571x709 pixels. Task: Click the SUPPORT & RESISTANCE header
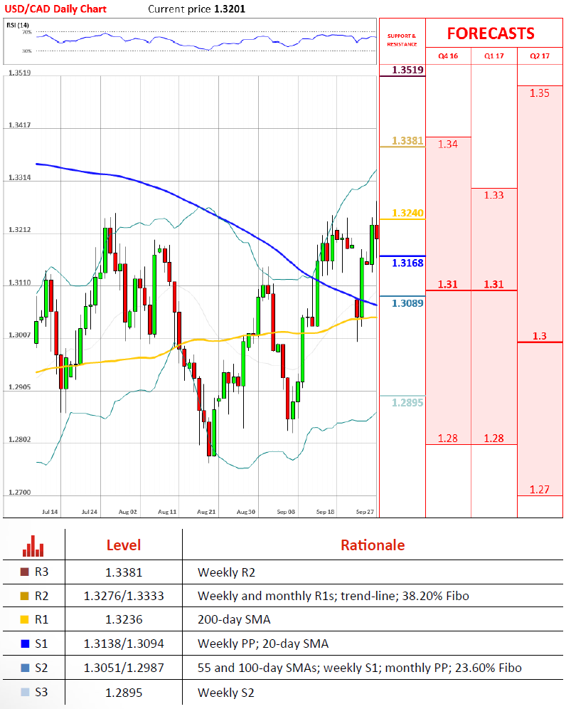click(402, 40)
